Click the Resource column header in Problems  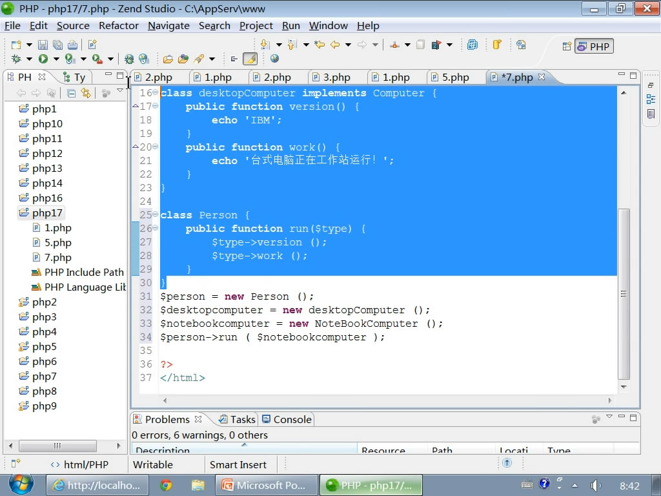(392, 449)
